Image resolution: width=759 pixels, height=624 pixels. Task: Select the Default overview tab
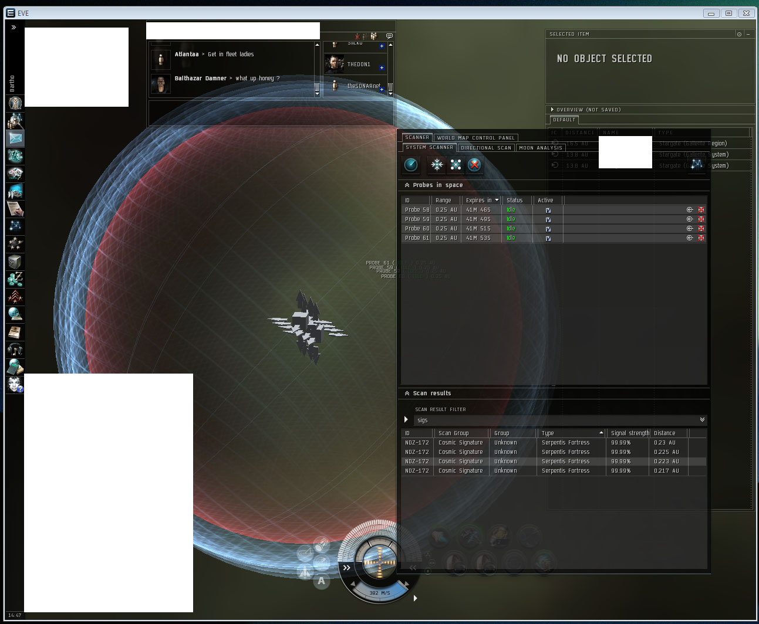pos(564,120)
